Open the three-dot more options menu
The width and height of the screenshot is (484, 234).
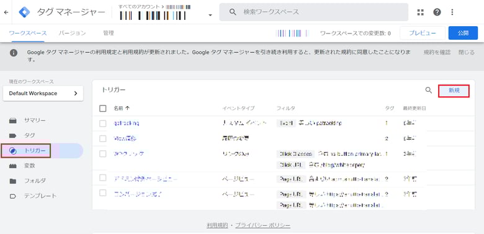[x=452, y=12]
